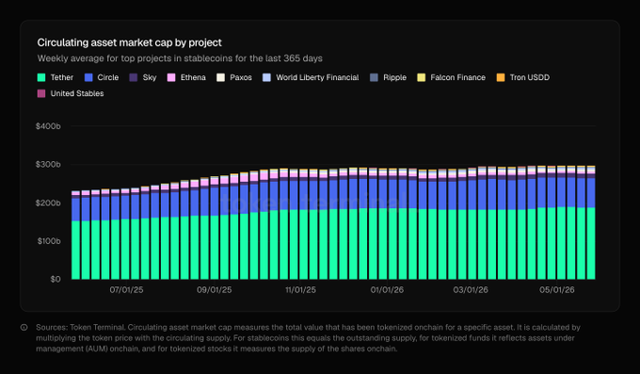Click the Ripple slate legend swatch
Screen dimensions: 640x374
pyautogui.click(x=374, y=77)
